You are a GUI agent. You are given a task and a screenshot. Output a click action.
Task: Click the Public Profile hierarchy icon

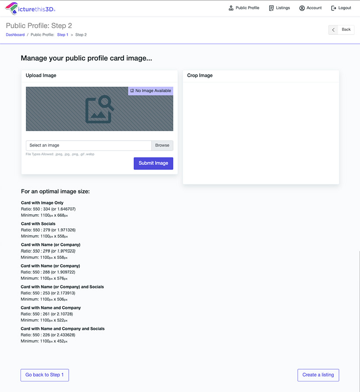[x=231, y=8]
